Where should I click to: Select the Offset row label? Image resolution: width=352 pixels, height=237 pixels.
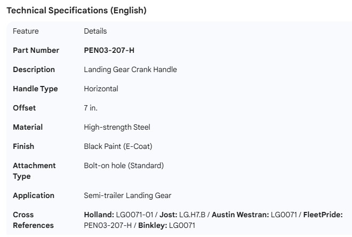(25, 108)
